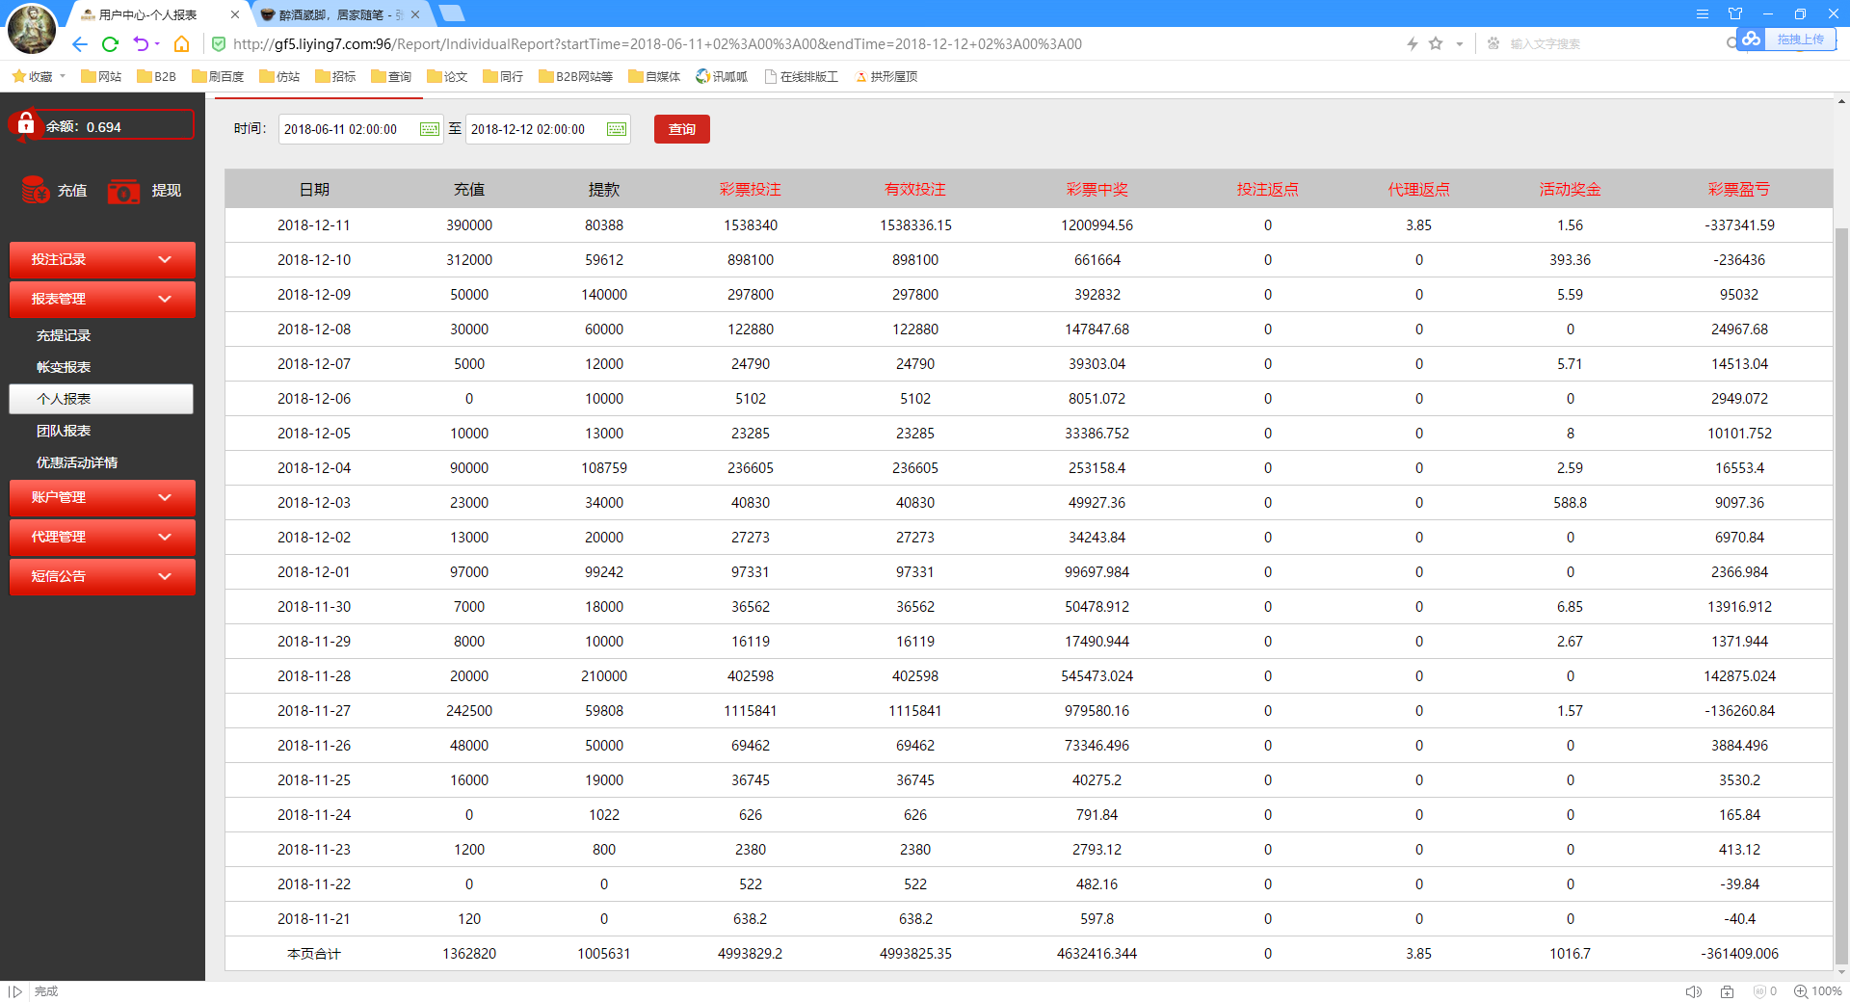Click the page zoom 100% control
The width and height of the screenshot is (1850, 1002).
[1817, 991]
